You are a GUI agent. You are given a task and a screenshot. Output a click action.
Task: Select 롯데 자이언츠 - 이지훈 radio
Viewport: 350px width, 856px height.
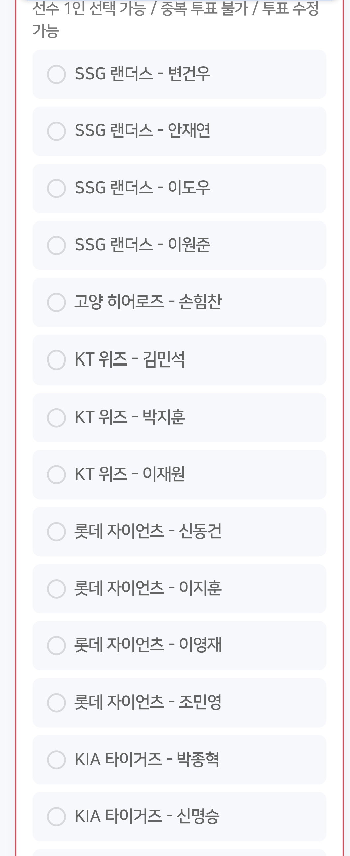pyautogui.click(x=56, y=589)
